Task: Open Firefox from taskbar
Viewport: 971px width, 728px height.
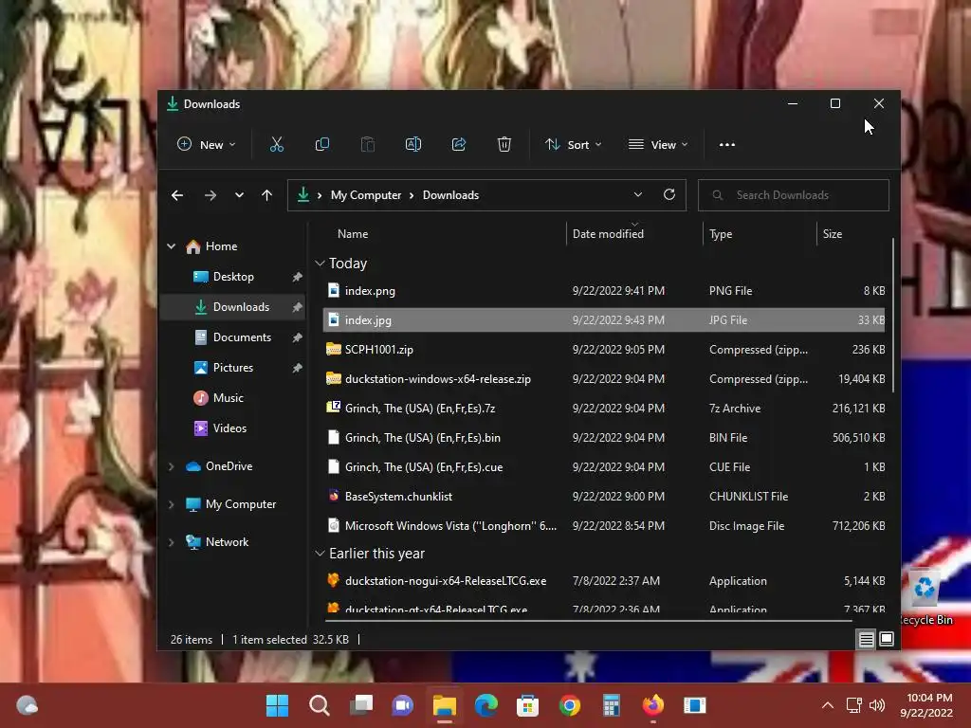Action: tap(652, 705)
